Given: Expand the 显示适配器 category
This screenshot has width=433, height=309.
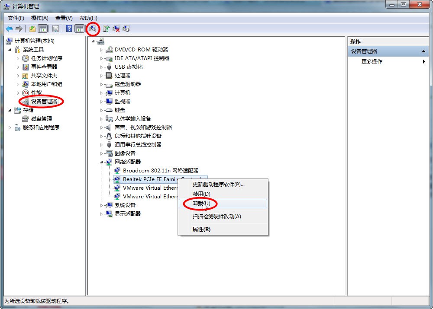Looking at the screenshot, I should click(x=101, y=214).
